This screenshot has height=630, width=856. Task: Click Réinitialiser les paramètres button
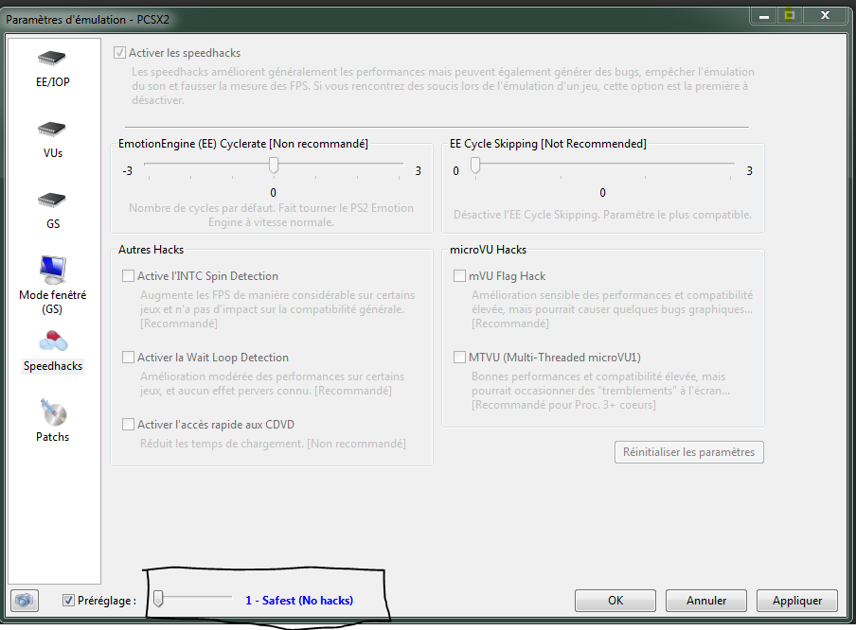click(x=688, y=452)
